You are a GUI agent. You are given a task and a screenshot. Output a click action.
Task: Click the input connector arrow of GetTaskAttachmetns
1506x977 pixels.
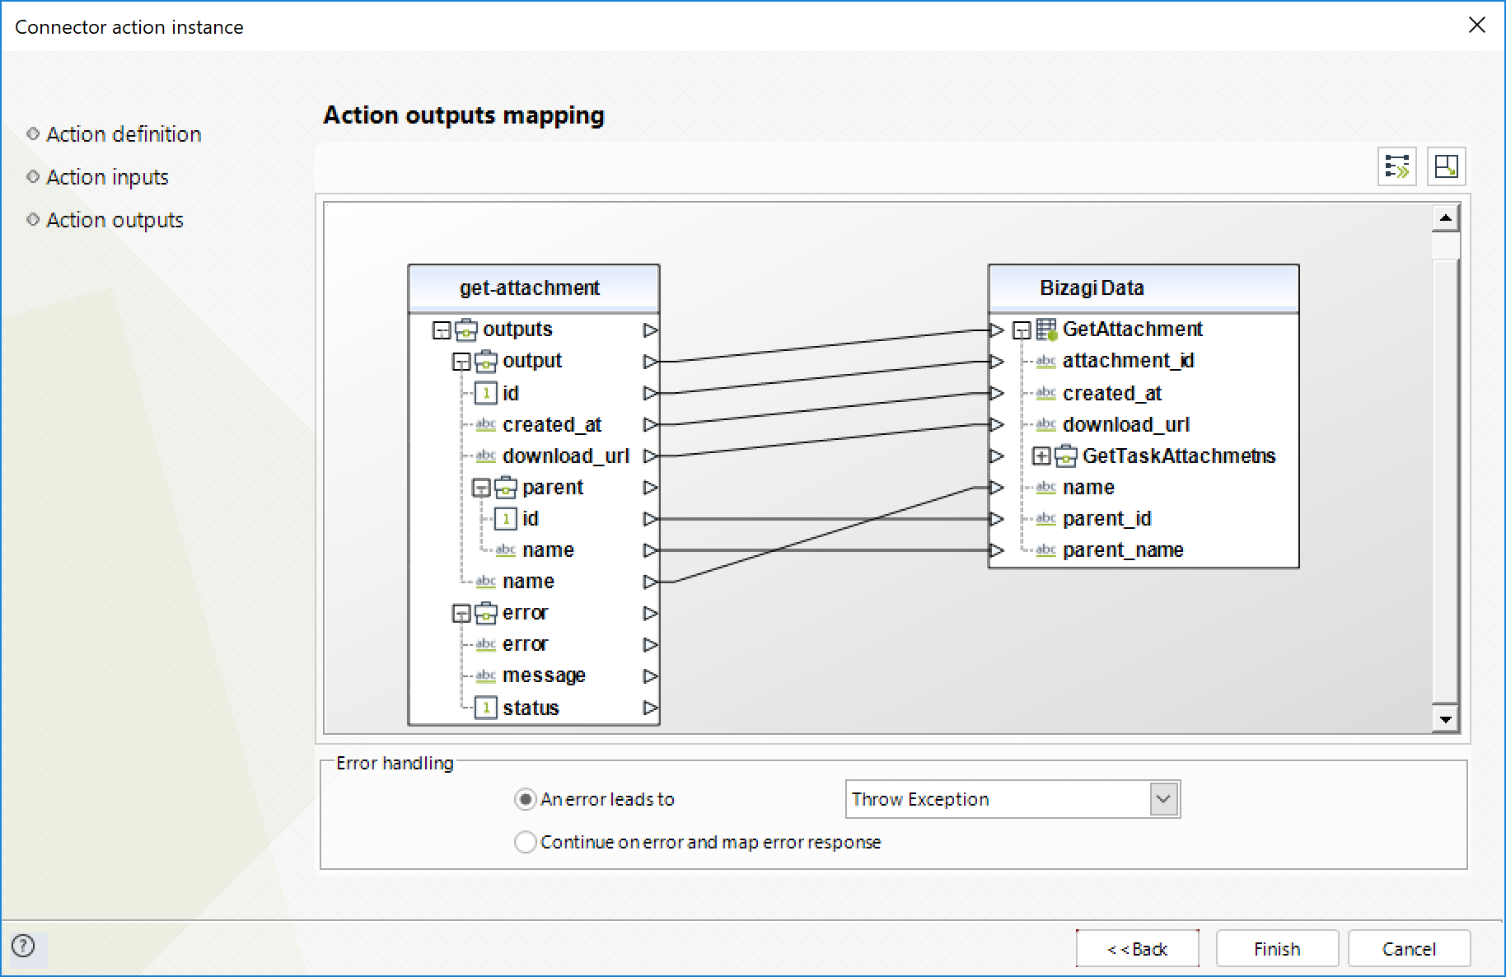coord(997,456)
